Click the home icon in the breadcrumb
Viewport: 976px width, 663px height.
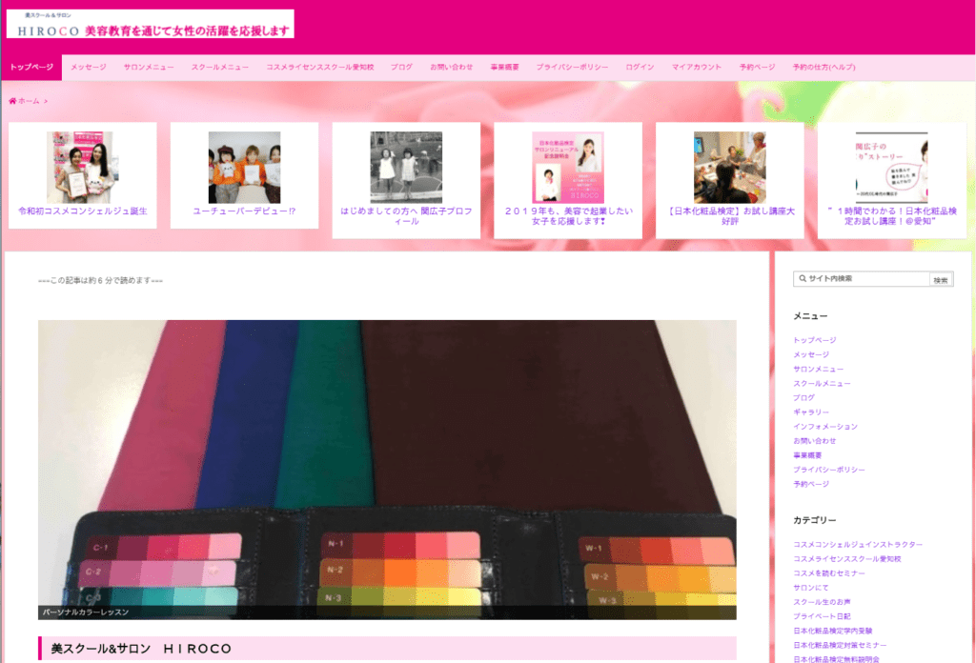pyautogui.click(x=12, y=101)
